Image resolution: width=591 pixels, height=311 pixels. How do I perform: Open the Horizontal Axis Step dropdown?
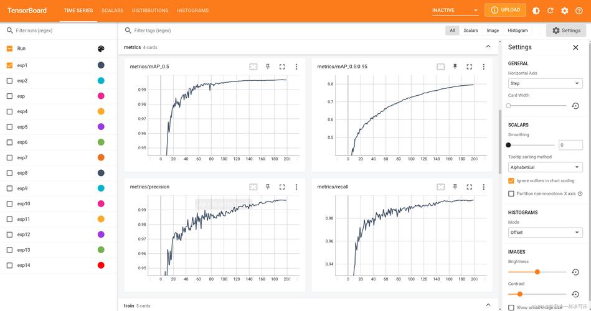click(545, 83)
